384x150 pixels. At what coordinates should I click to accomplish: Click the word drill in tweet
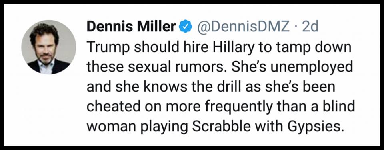pos(215,87)
